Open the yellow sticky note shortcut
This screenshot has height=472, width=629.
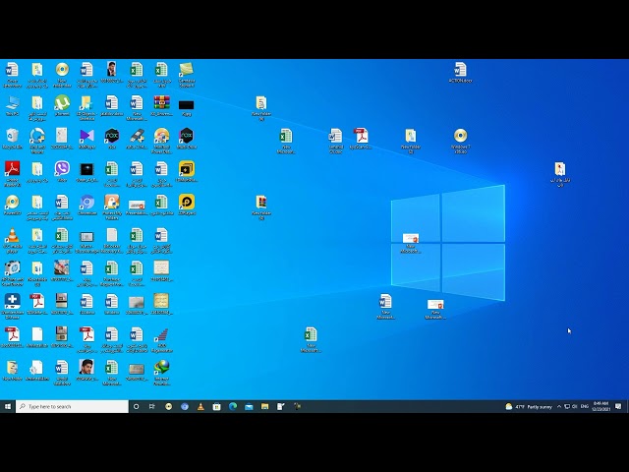pyautogui.click(x=186, y=75)
